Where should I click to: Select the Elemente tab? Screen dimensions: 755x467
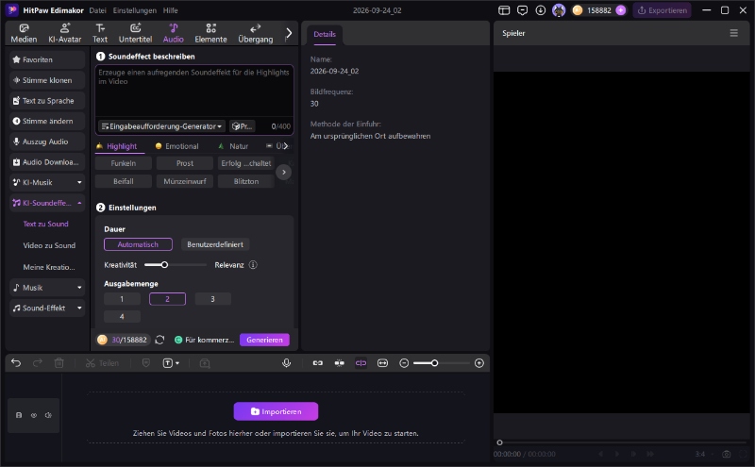tap(210, 33)
